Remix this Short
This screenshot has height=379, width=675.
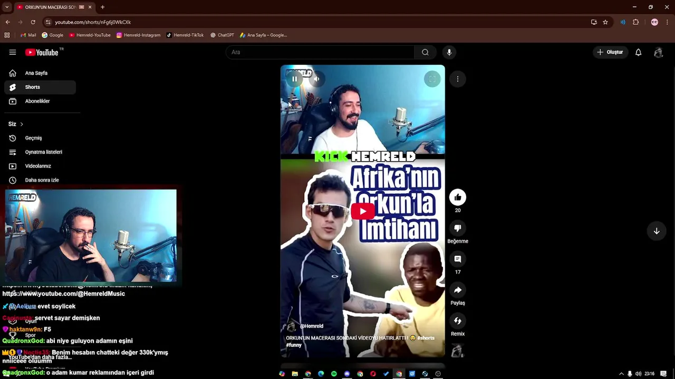(458, 321)
